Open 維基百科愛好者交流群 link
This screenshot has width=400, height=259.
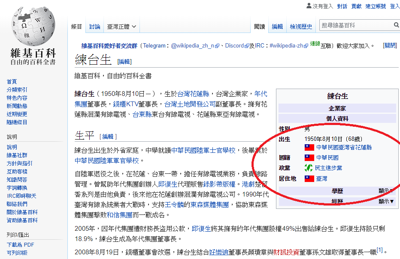[x=109, y=46]
